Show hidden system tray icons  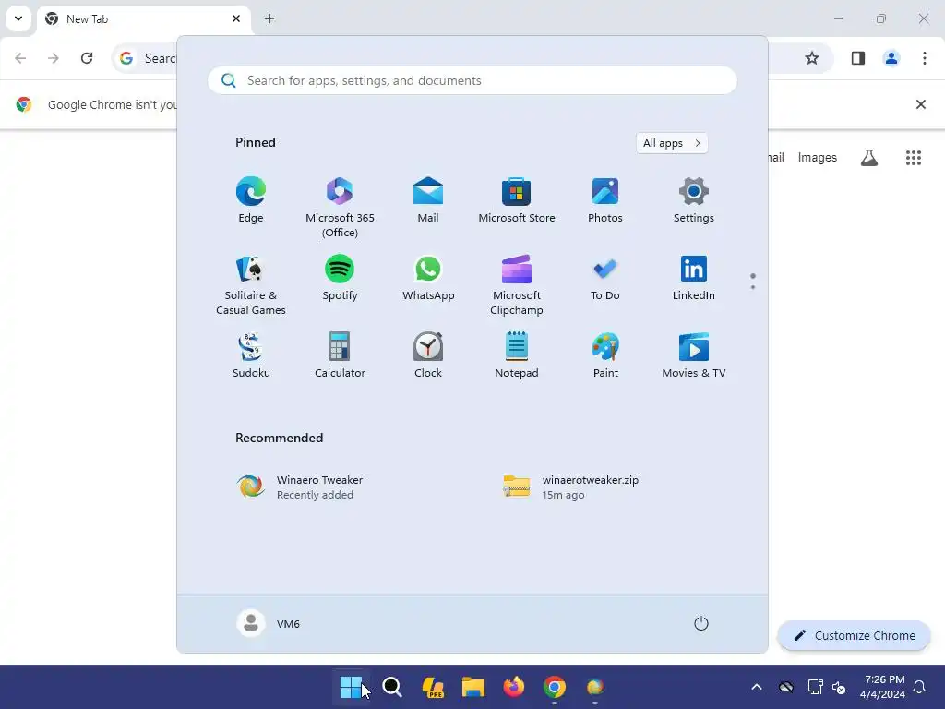click(x=757, y=687)
